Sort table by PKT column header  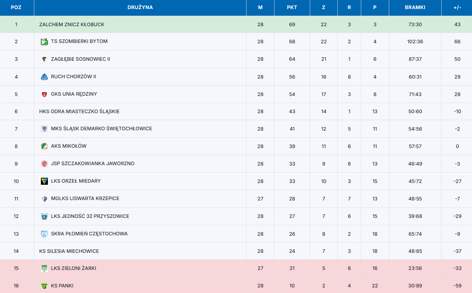pos(292,7)
